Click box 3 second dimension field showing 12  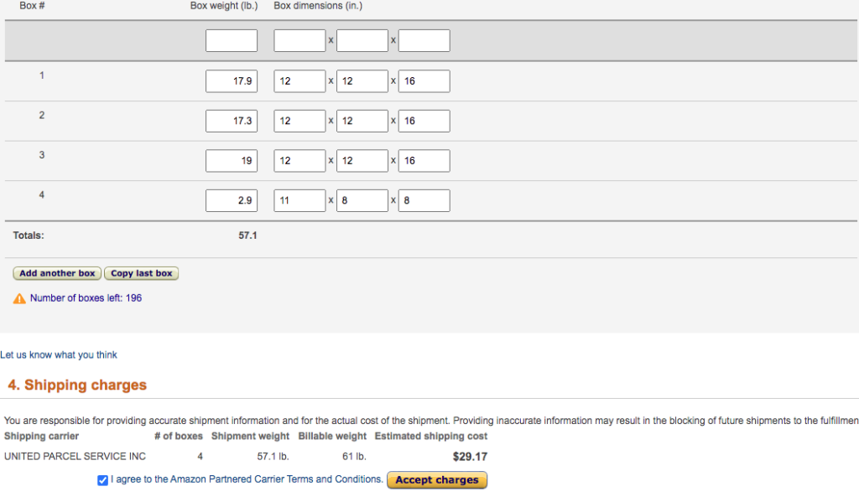pos(362,161)
